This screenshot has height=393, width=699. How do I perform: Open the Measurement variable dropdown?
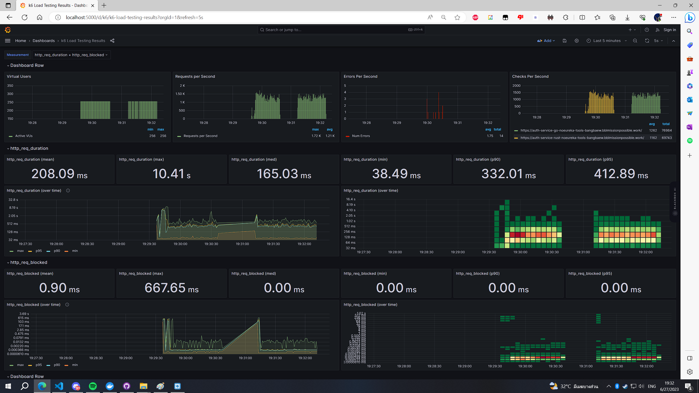[71, 55]
